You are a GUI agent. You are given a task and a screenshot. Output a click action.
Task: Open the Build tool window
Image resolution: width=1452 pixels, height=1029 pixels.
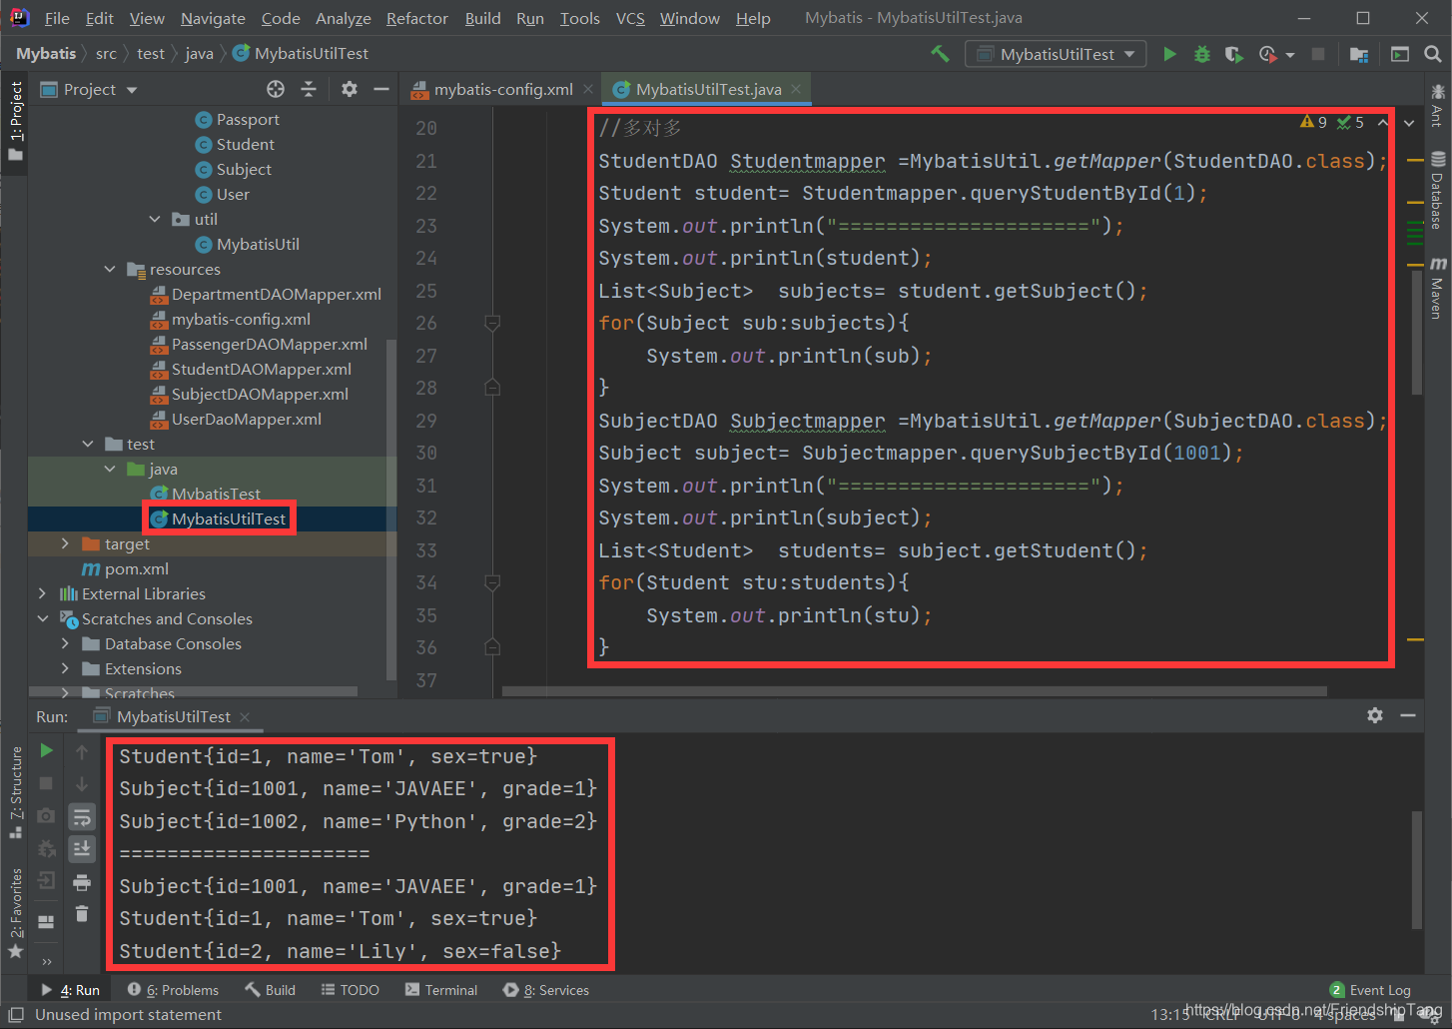coord(270,990)
